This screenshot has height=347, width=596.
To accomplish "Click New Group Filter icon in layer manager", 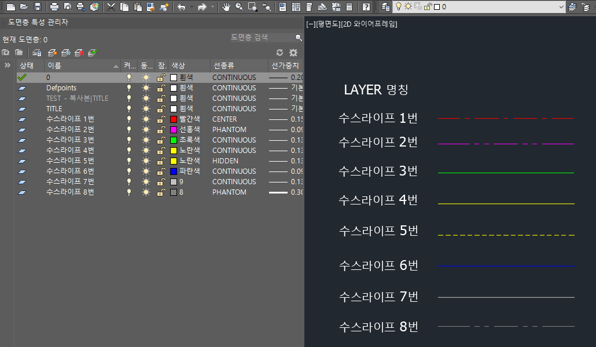I will (x=19, y=53).
